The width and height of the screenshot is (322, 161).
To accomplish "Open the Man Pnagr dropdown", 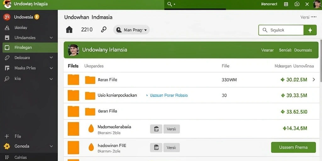I will coord(131,30).
